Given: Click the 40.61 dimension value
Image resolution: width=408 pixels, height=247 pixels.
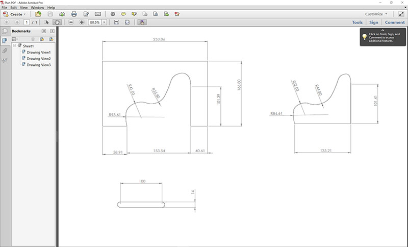Looking at the screenshot, I should coord(200,151).
